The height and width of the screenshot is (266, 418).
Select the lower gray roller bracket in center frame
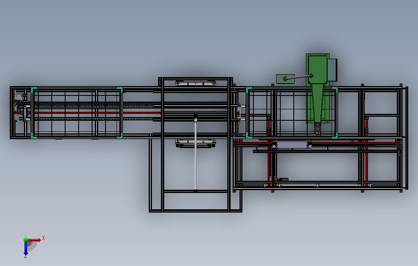pos(196,143)
